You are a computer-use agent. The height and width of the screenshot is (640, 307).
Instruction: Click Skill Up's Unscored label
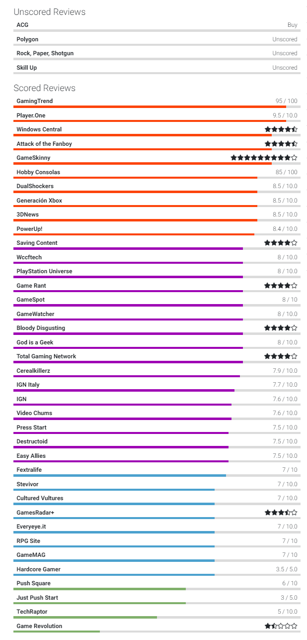pyautogui.click(x=285, y=68)
